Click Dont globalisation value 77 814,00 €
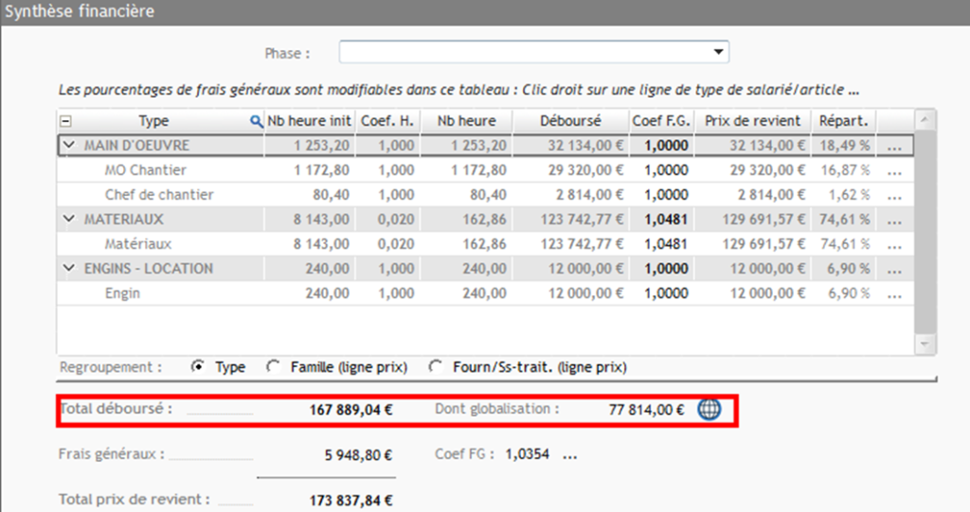 point(646,410)
